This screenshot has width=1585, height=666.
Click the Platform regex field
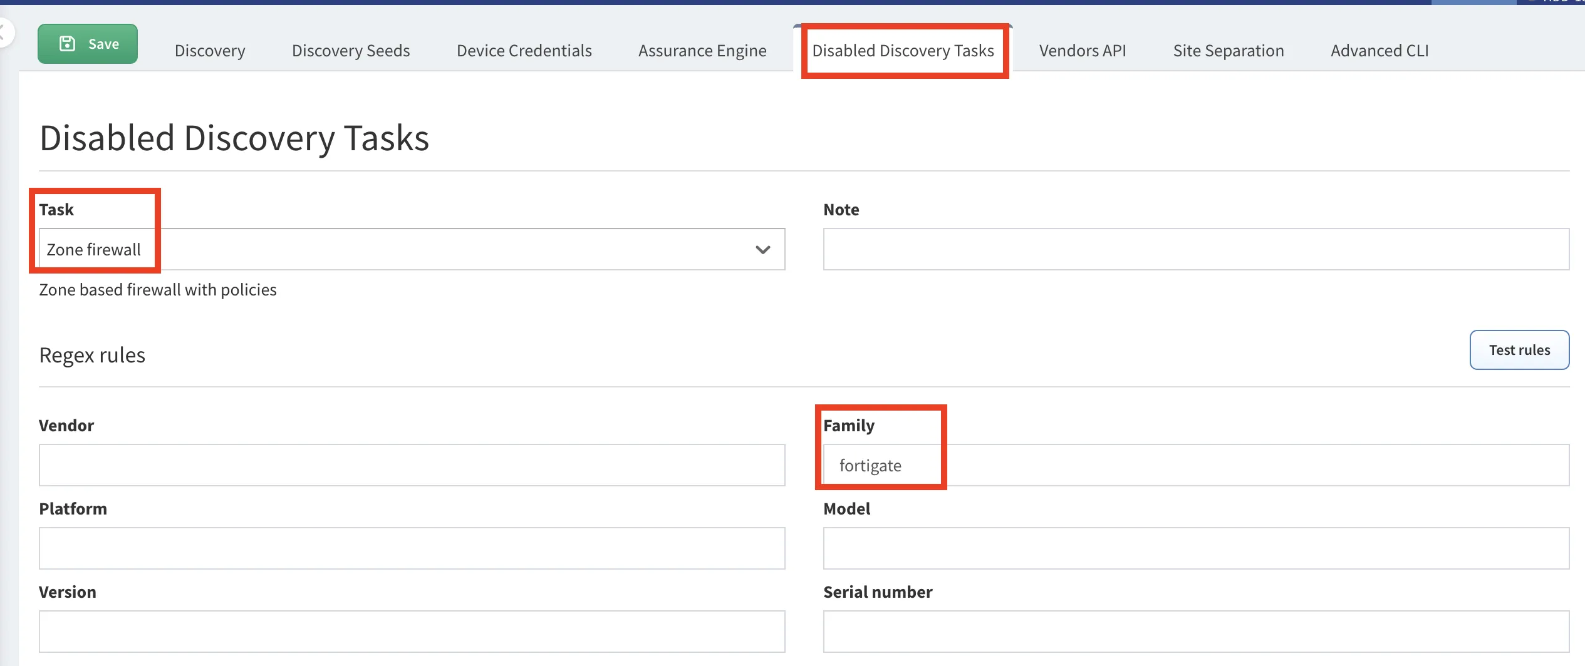click(412, 548)
